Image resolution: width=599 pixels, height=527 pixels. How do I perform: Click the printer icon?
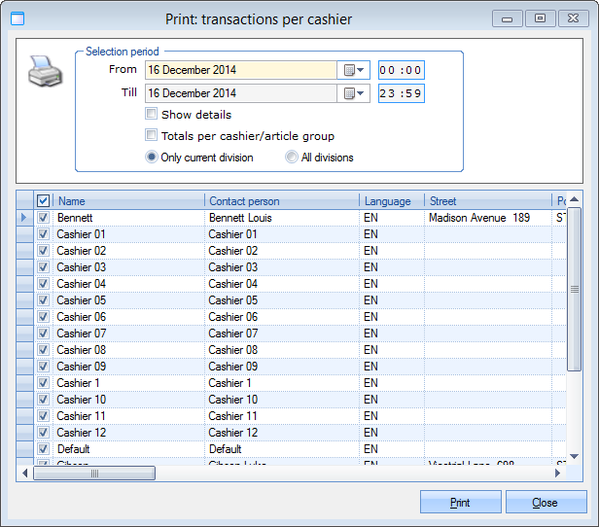tap(45, 71)
